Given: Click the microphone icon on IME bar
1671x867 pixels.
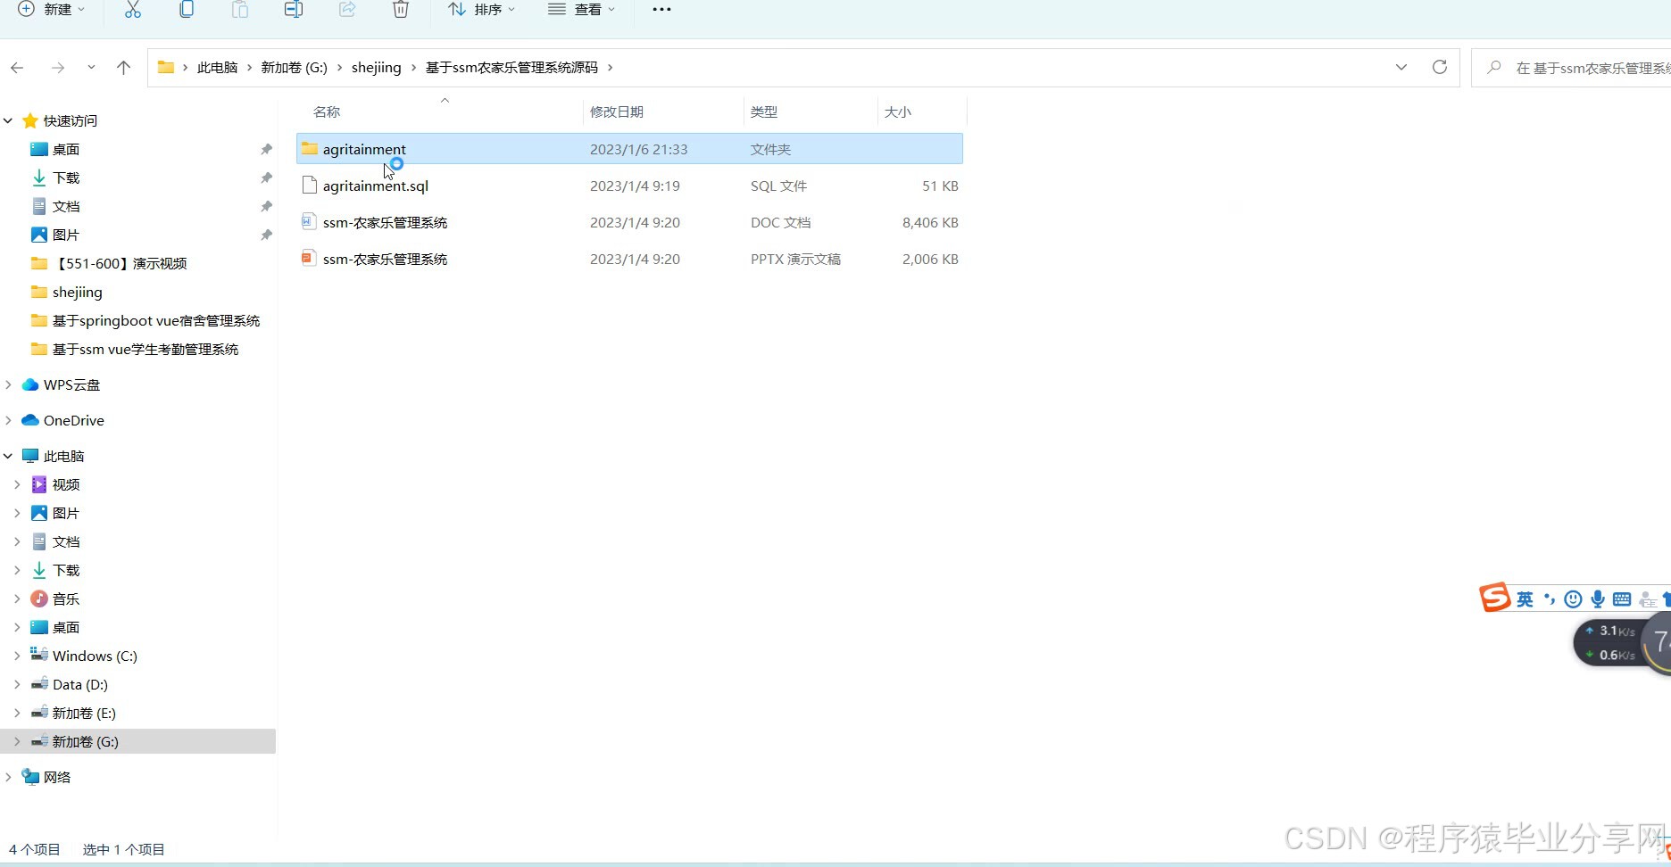Looking at the screenshot, I should [1598, 599].
